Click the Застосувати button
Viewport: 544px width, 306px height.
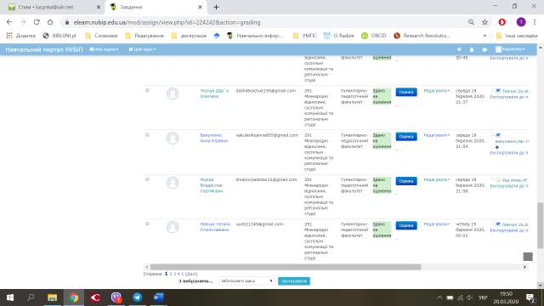coord(294,281)
